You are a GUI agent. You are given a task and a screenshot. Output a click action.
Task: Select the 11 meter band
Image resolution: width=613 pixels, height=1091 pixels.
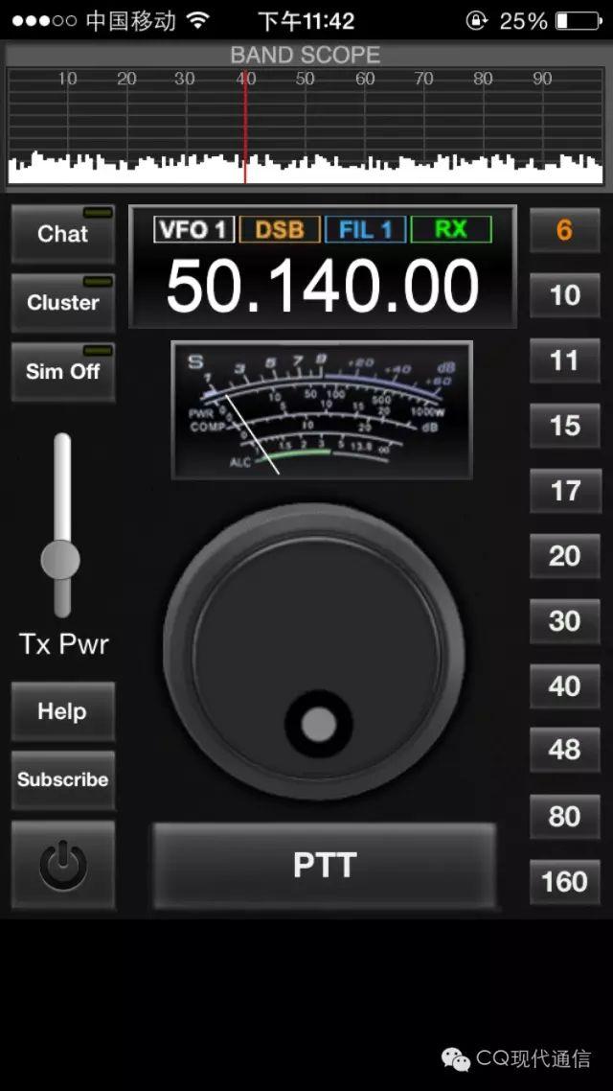tap(564, 360)
